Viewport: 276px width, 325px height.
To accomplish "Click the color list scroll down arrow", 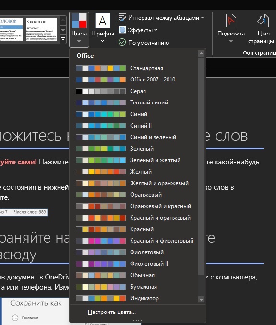I will (x=201, y=299).
